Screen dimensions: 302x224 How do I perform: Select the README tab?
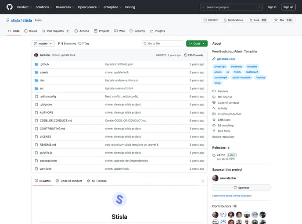point(43,181)
